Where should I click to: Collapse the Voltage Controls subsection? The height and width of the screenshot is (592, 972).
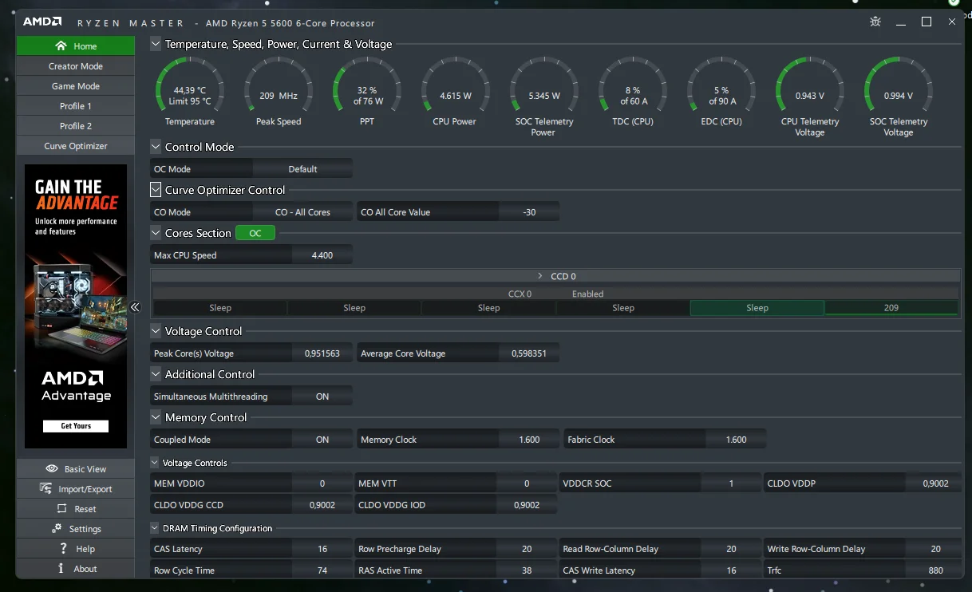tap(155, 463)
